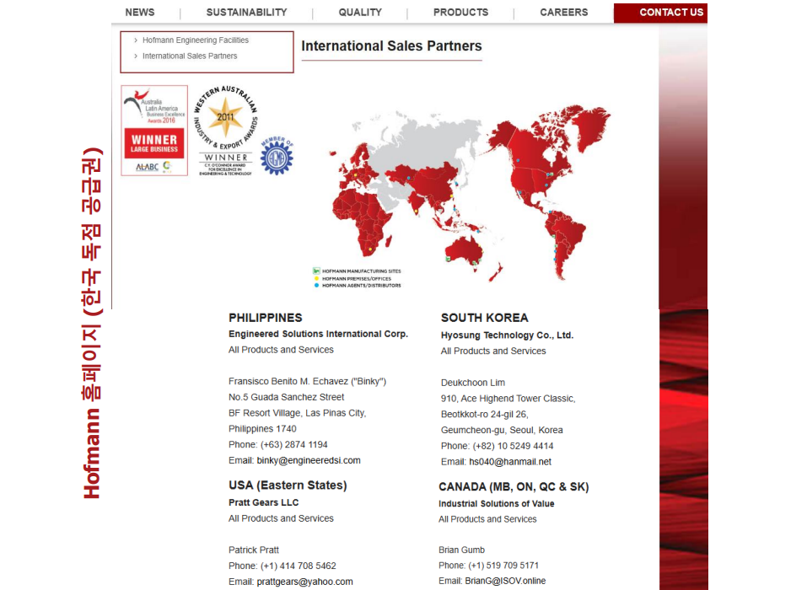This screenshot has width=807, height=590.
Task: Click Engineered Solutions International Corp. text
Action: click(318, 334)
